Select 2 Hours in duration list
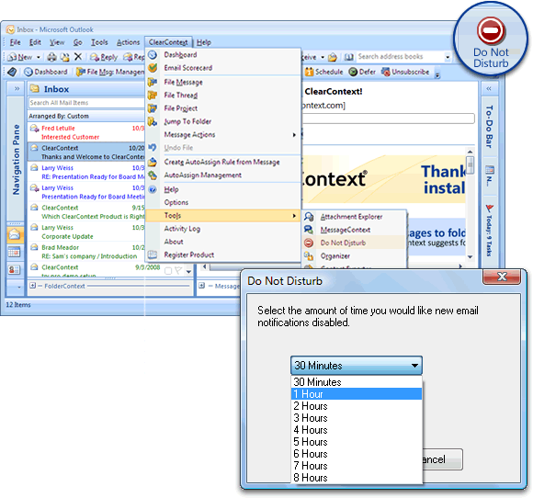 click(357, 406)
